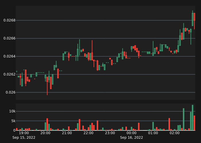Click the green volume bar just above 10k
201x143 pixels.
(x=183, y=119)
